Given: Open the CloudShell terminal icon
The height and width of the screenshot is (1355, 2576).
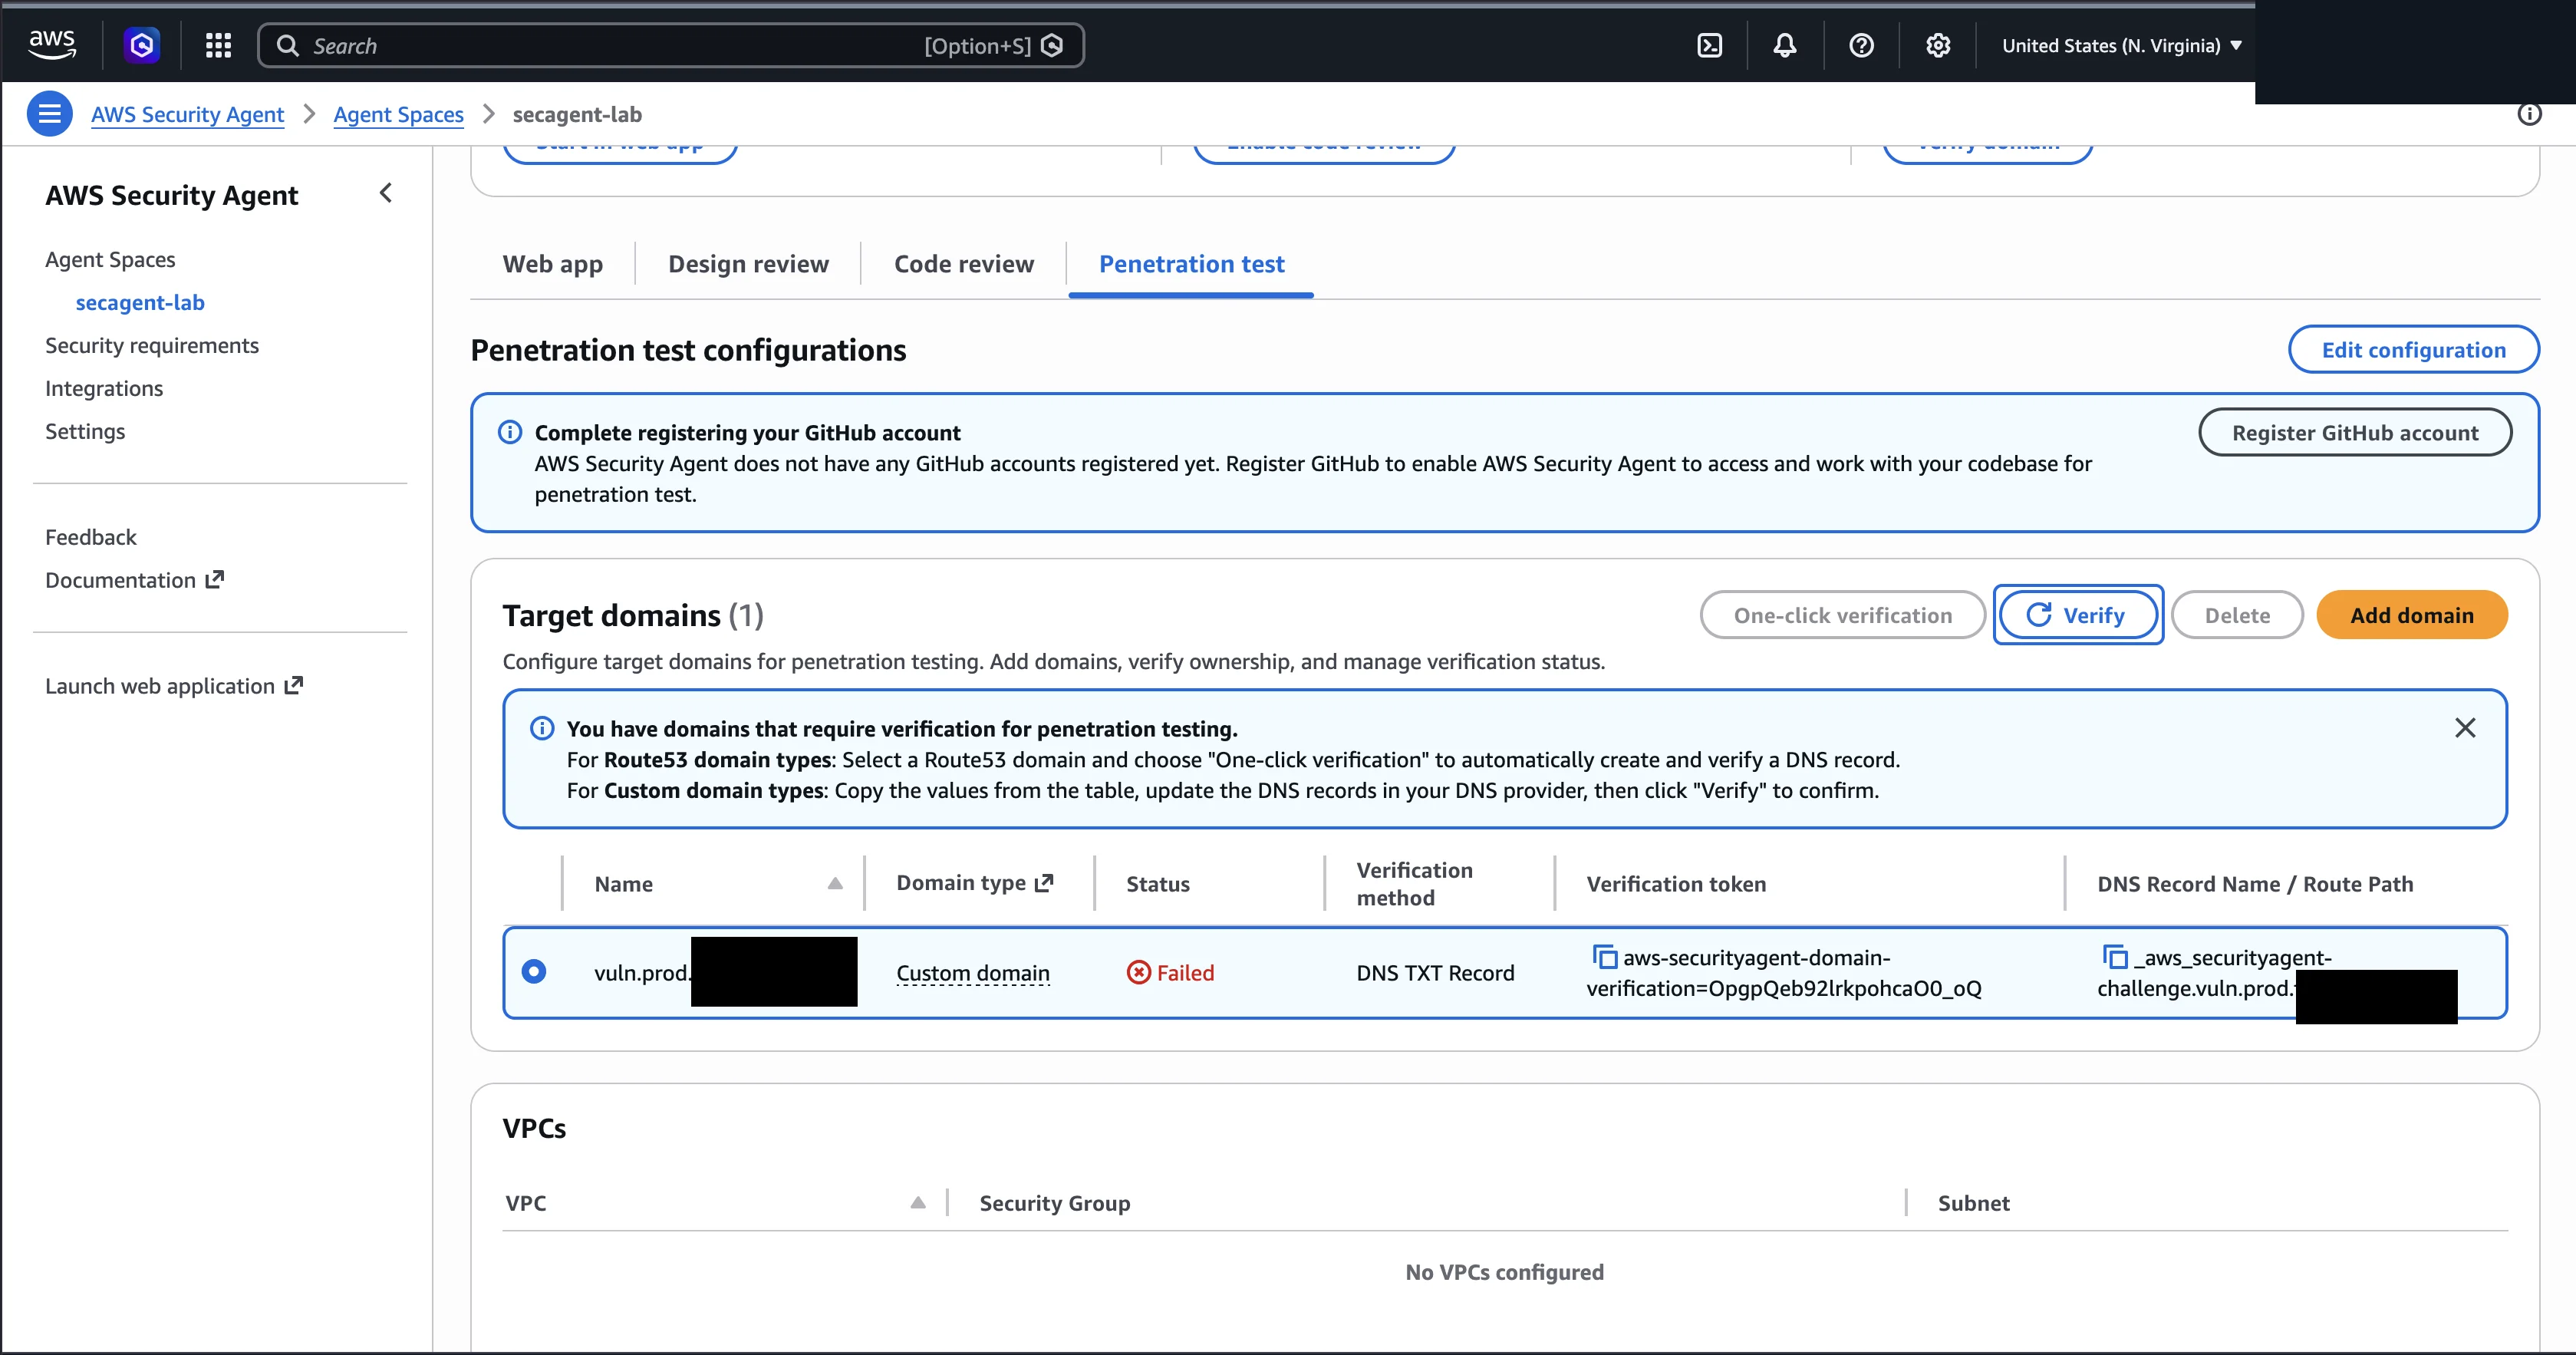Looking at the screenshot, I should pyautogui.click(x=1710, y=45).
